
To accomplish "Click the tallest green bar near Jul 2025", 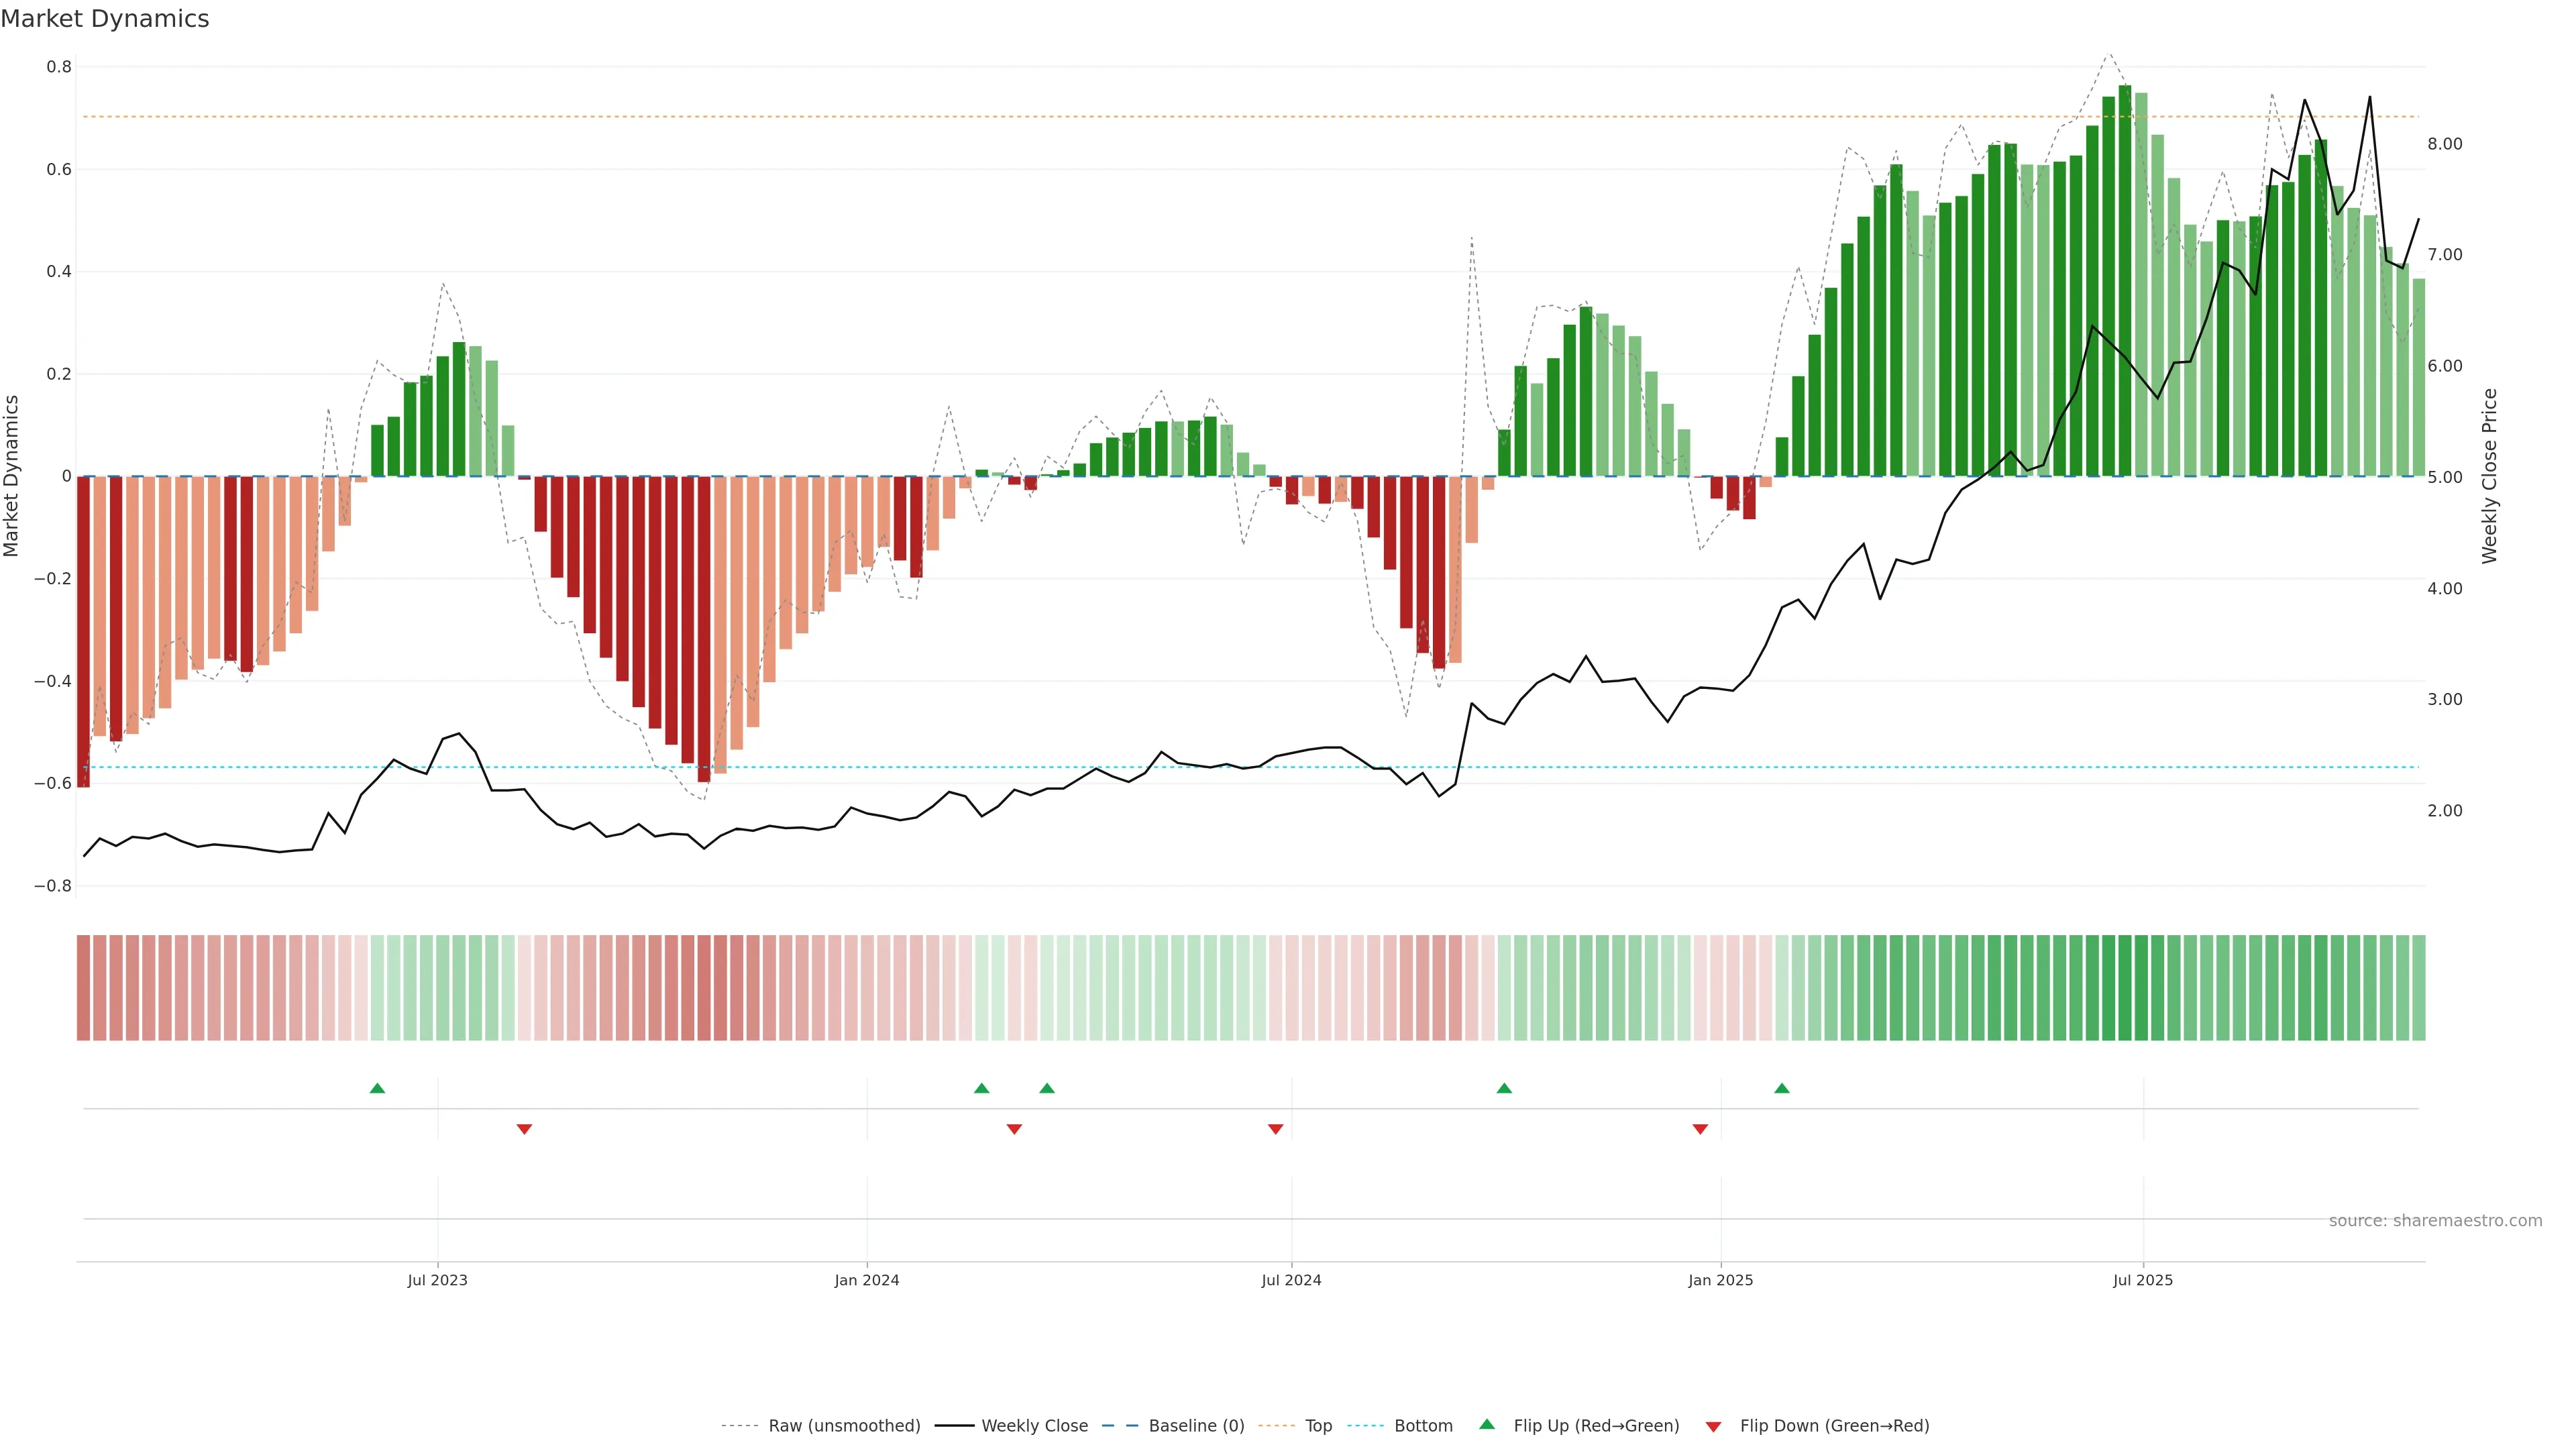I will pos(2125,280).
